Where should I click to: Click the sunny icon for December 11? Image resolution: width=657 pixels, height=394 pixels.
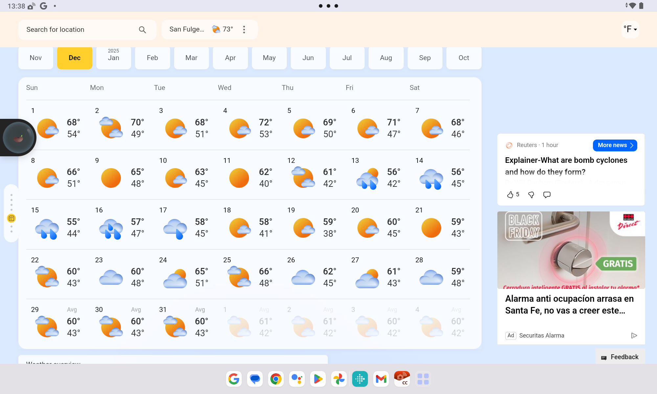pos(239,178)
